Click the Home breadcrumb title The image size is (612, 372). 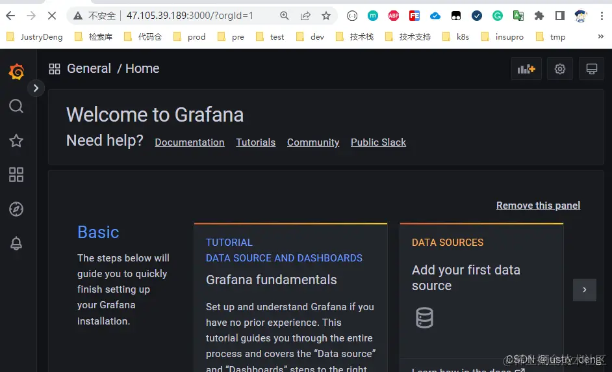(x=142, y=68)
